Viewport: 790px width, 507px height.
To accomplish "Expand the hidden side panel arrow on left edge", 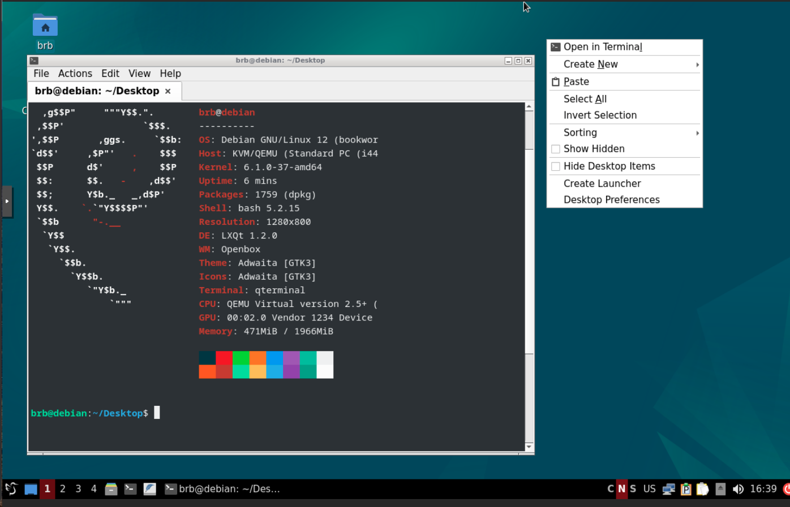I will (x=7, y=201).
